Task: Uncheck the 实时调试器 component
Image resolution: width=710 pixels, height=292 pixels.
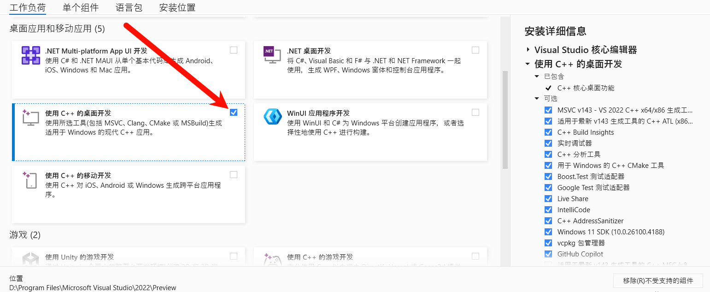Action: click(x=548, y=143)
